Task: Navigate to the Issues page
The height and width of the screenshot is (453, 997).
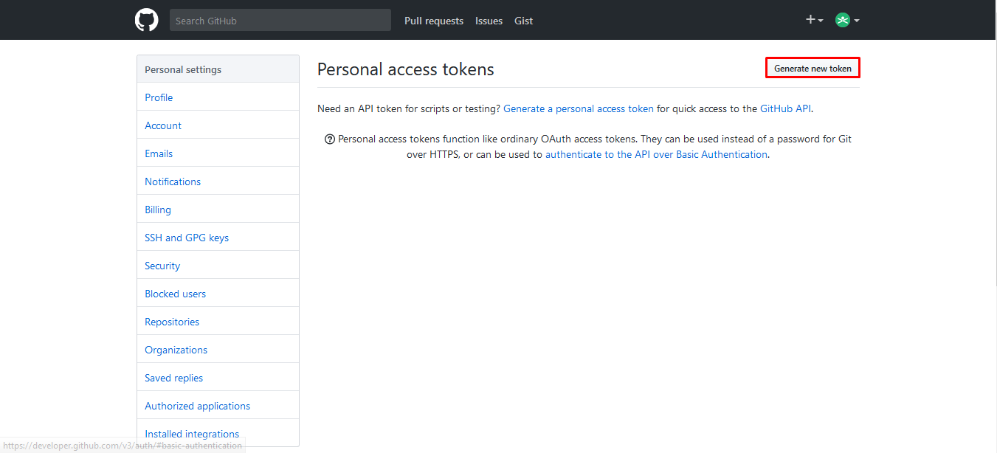Action: click(x=489, y=20)
